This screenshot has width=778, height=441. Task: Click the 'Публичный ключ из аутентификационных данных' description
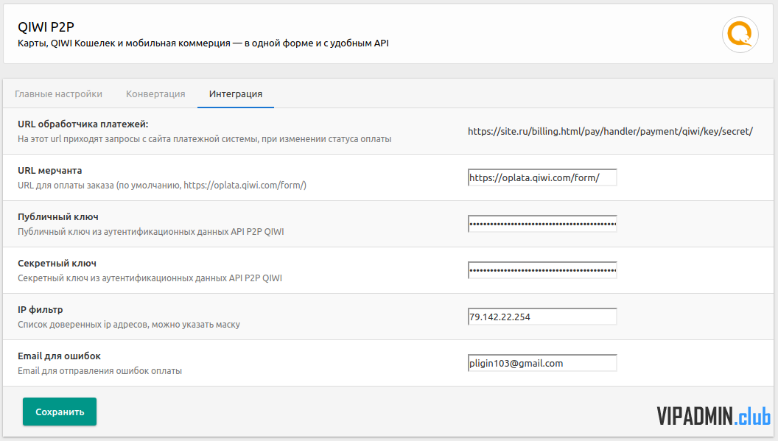[x=151, y=232]
